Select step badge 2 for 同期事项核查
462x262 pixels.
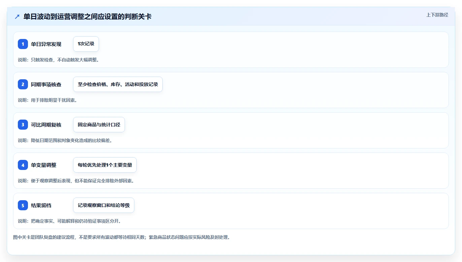23,84
